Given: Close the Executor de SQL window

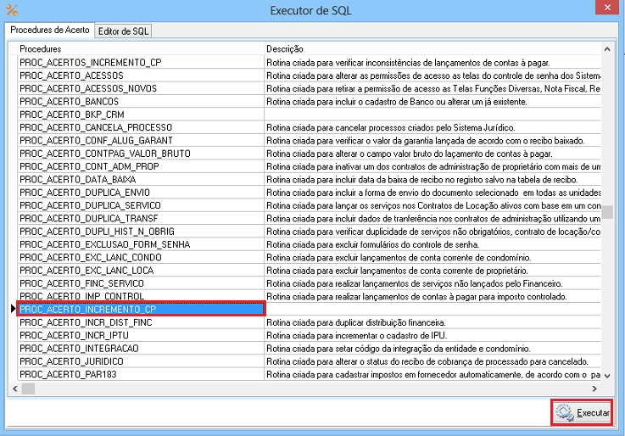Looking at the screenshot, I should point(605,9).
